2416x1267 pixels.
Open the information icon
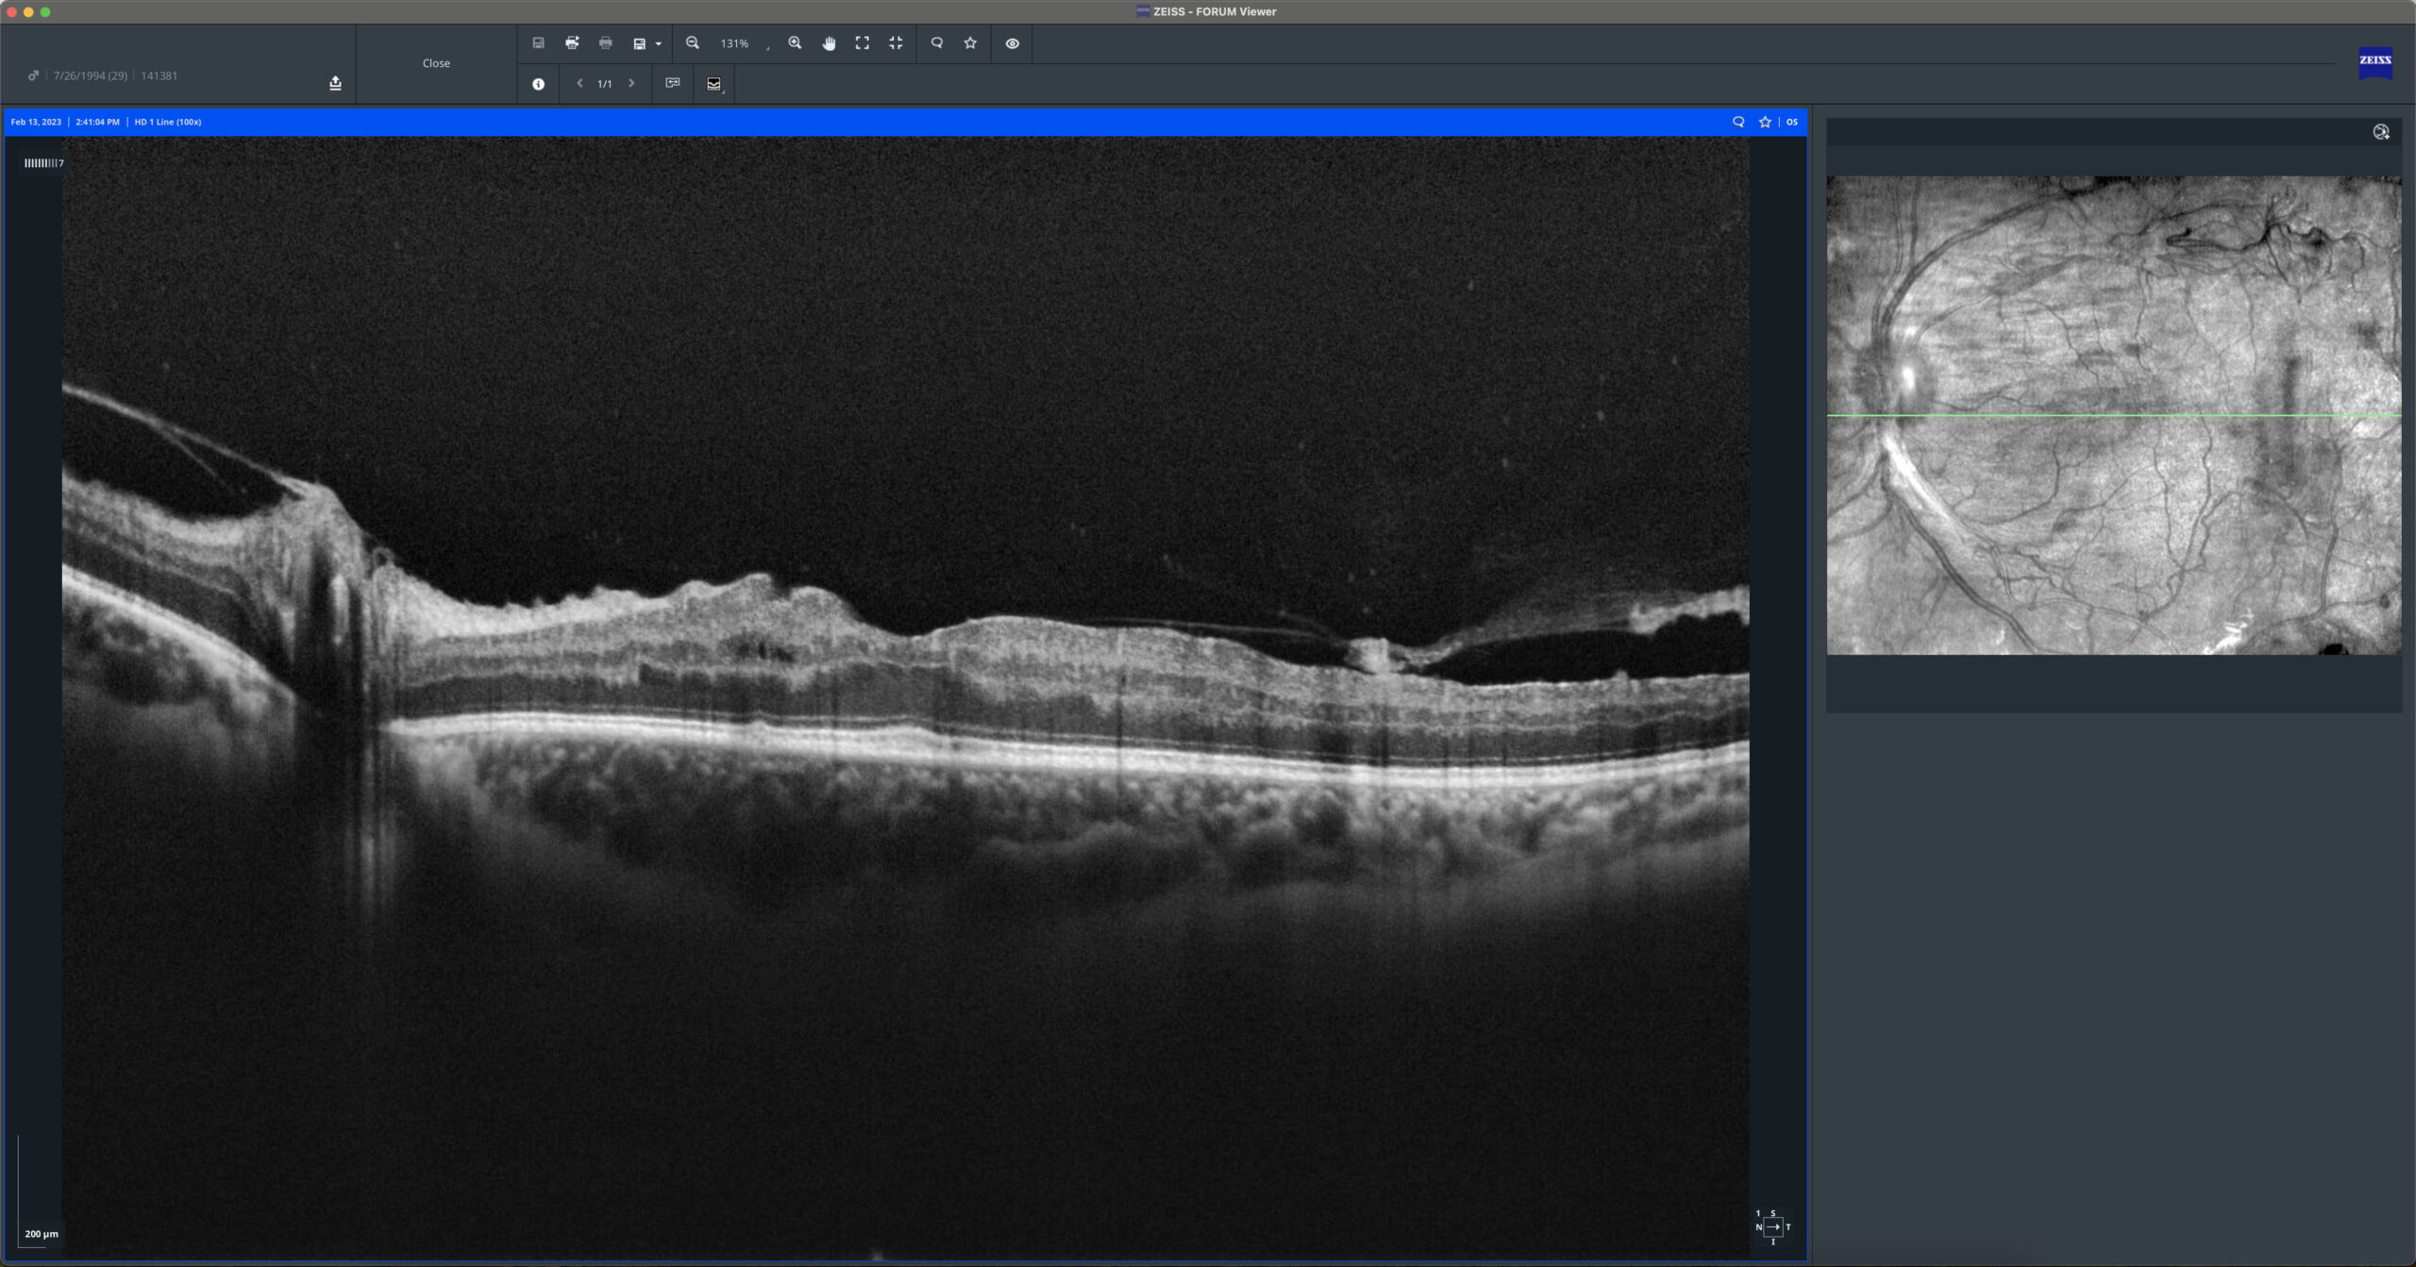538,84
